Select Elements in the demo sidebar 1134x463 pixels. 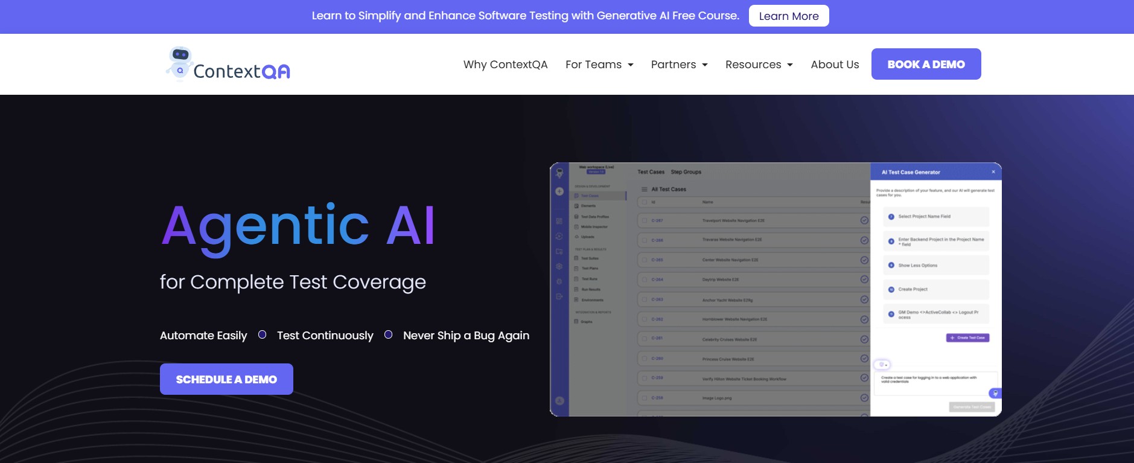(585, 206)
